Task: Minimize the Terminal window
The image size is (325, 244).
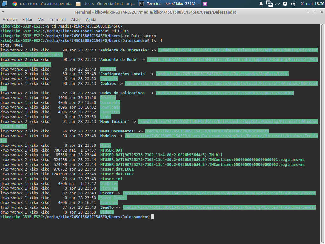Action: click(308, 12)
